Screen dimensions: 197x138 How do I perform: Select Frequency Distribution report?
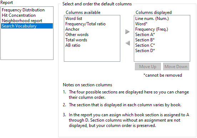pos(27,10)
